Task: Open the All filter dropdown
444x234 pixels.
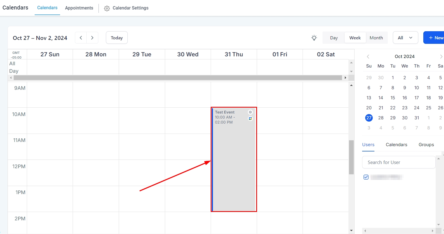Action: point(405,38)
